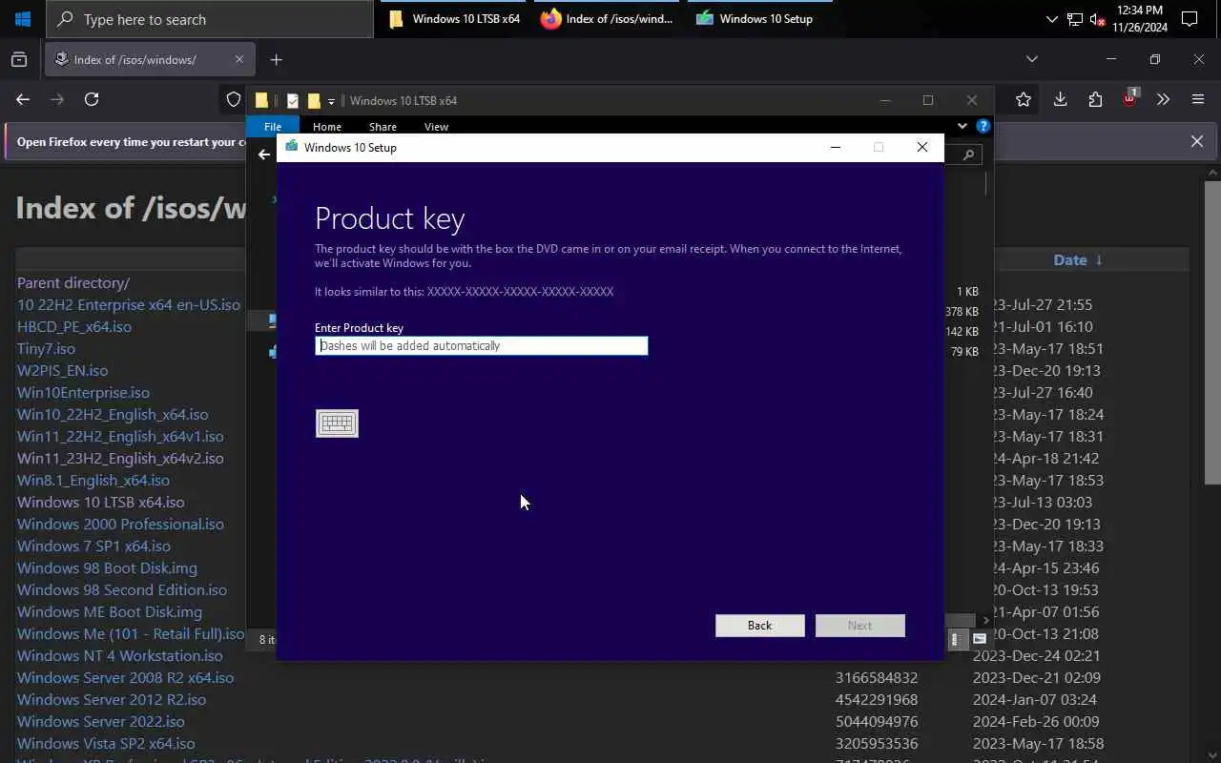Open the List all tabs dropdown
Viewport: 1221px width, 763px height.
pyautogui.click(x=1031, y=59)
